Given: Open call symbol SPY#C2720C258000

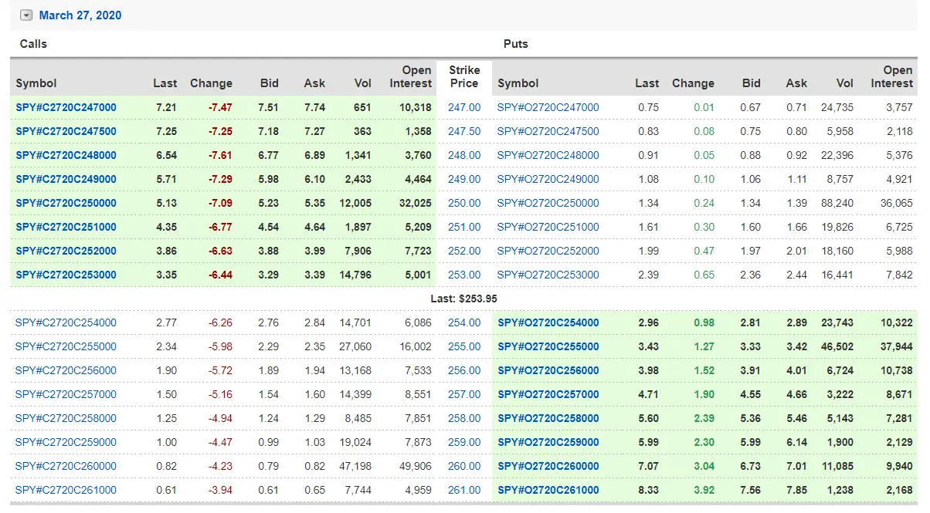Looking at the screenshot, I should (x=66, y=418).
